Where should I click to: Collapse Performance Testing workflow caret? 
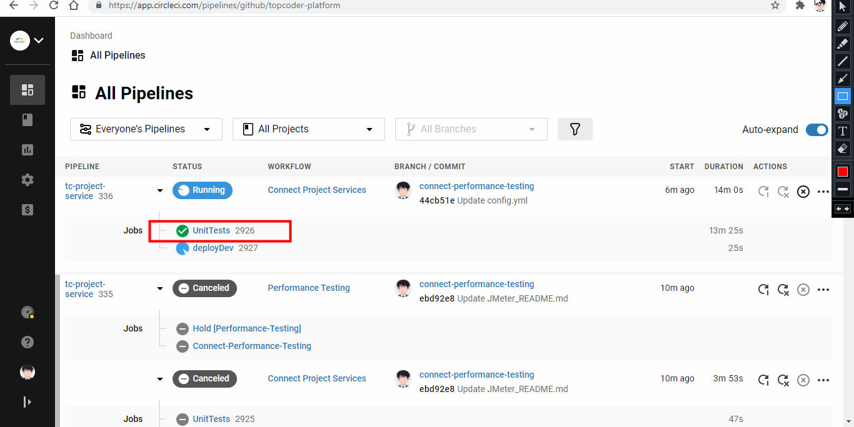160,288
